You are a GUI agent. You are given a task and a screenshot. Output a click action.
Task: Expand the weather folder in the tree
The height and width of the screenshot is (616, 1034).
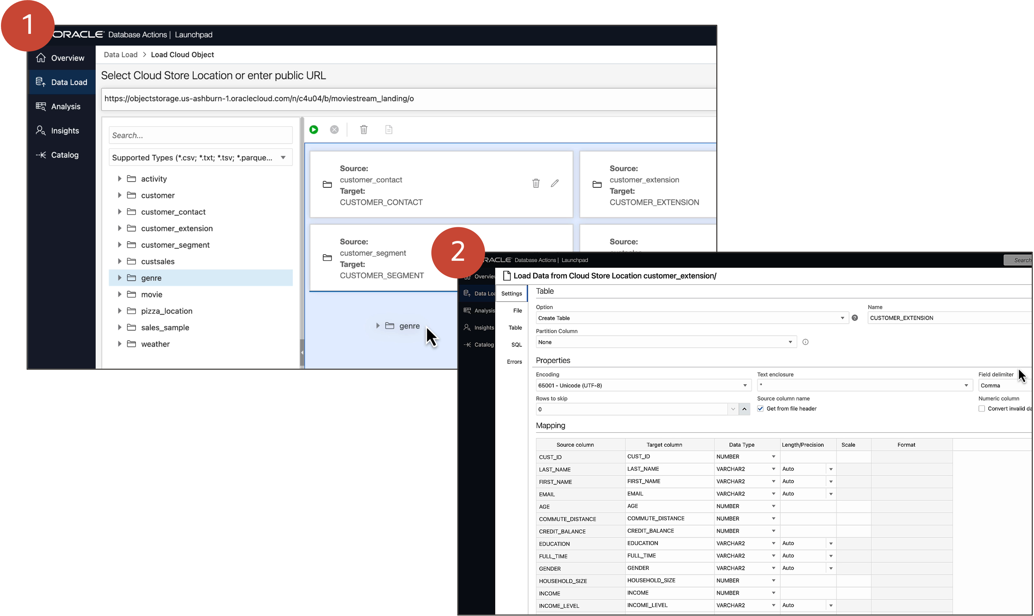[x=119, y=344]
